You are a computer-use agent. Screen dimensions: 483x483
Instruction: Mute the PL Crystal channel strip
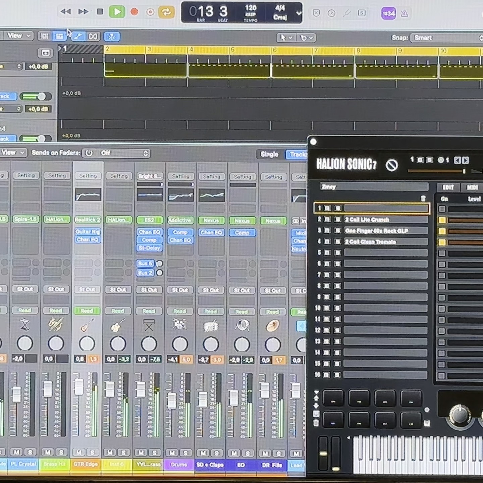(16, 452)
